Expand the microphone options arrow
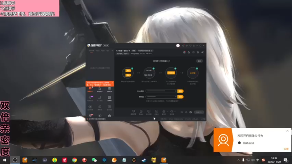This screenshot has width=292, height=164. coord(167,112)
